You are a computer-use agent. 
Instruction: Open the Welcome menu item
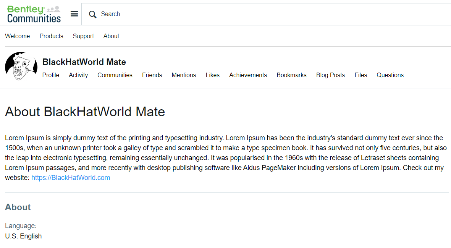coord(18,36)
